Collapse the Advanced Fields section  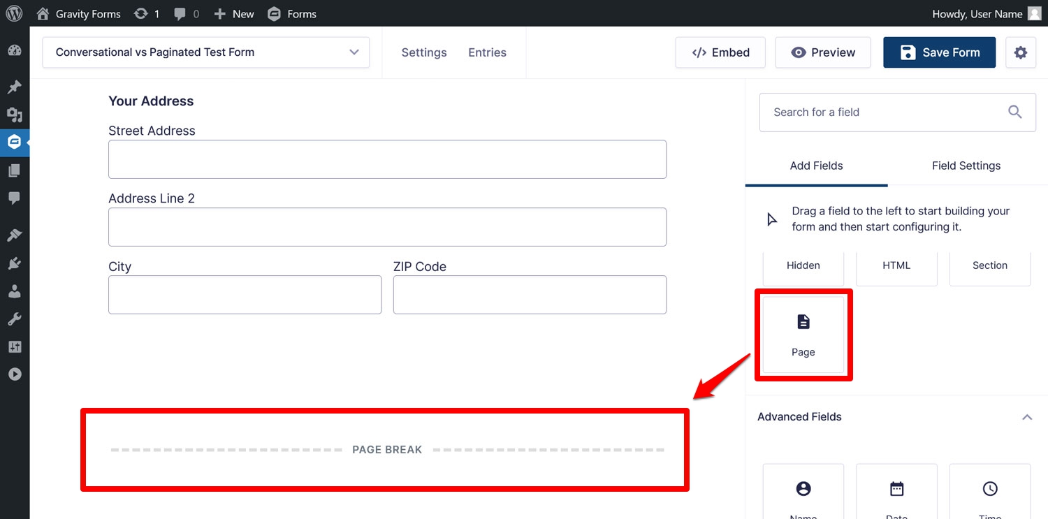coord(1027,417)
